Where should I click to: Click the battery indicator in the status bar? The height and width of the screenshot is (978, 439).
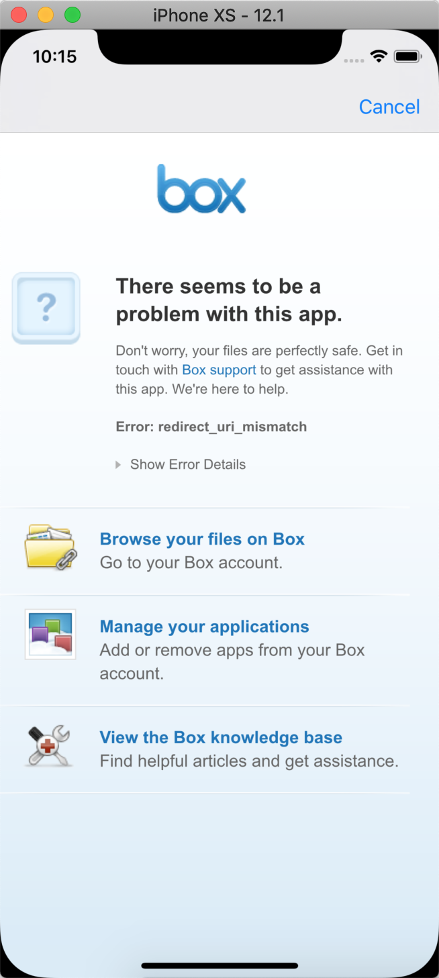point(407,58)
